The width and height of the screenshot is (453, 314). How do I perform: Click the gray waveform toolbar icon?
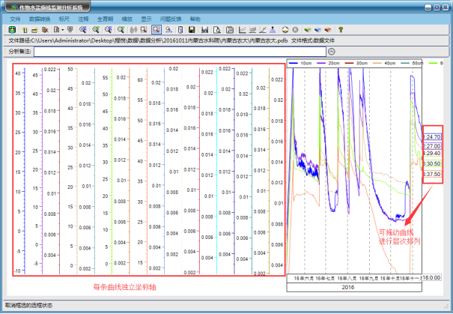133,29
